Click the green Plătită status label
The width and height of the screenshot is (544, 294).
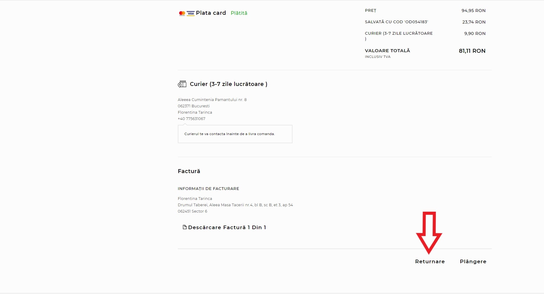point(239,13)
